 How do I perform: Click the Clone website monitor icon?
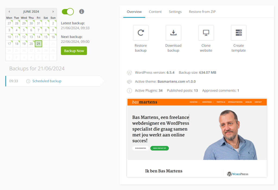click(x=206, y=33)
